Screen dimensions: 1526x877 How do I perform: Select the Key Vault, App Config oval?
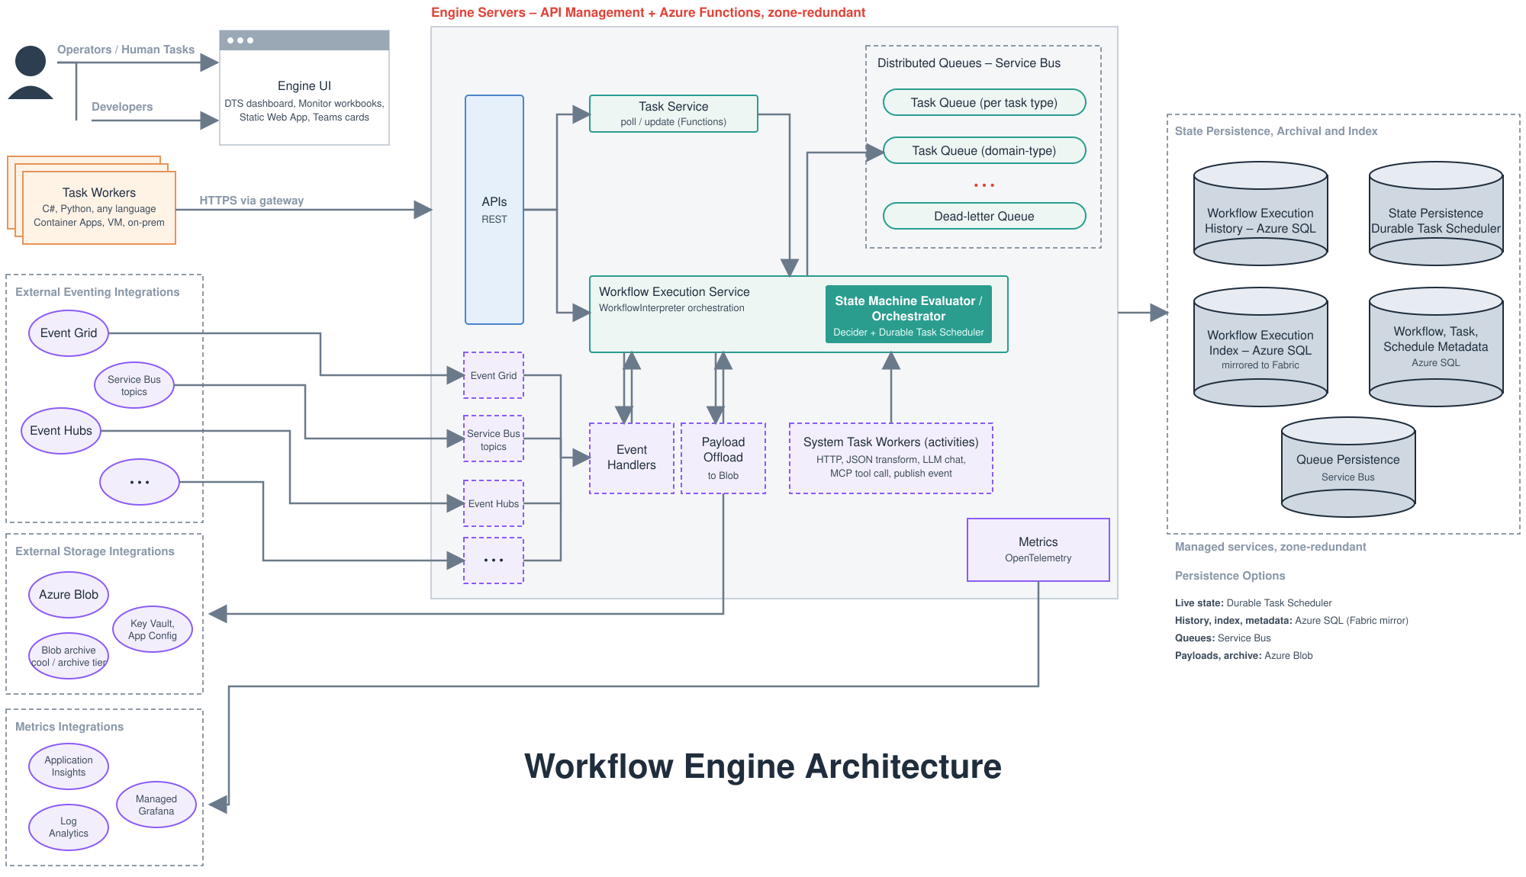[x=153, y=629]
